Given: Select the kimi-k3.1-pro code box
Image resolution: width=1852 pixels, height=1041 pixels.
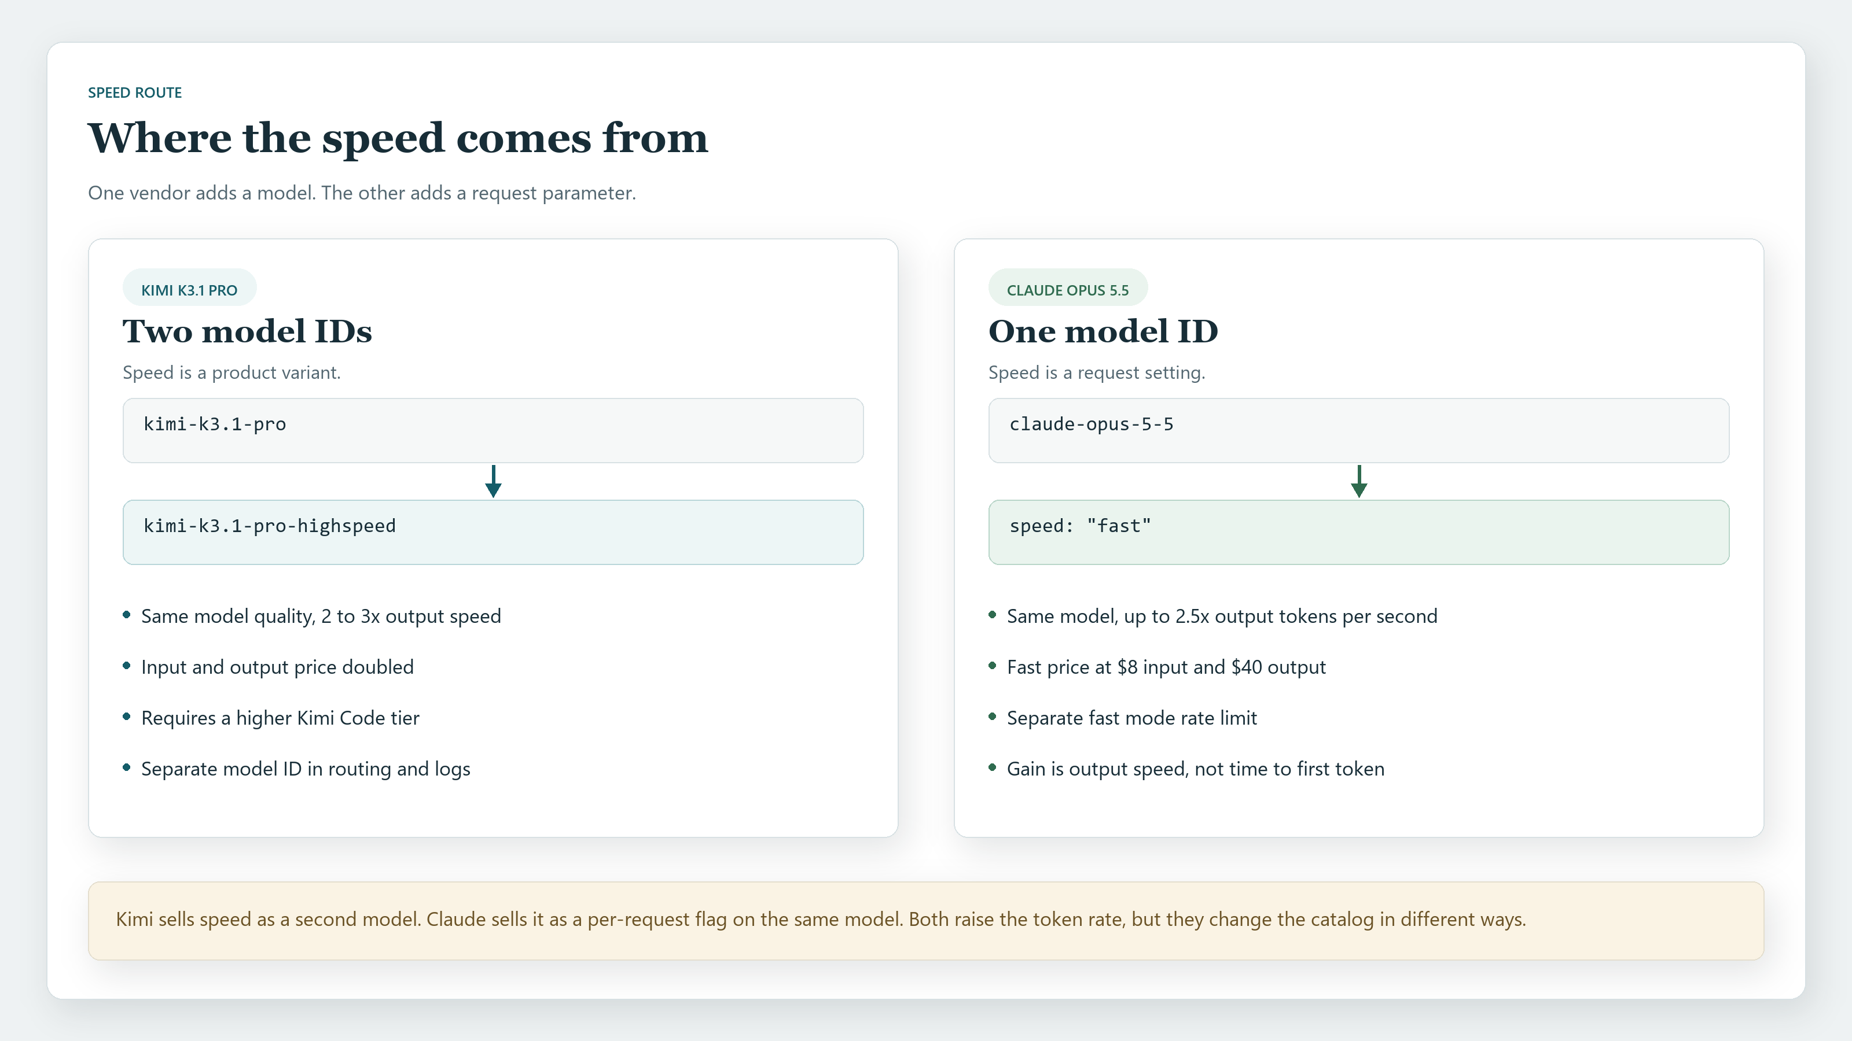Looking at the screenshot, I should (493, 430).
